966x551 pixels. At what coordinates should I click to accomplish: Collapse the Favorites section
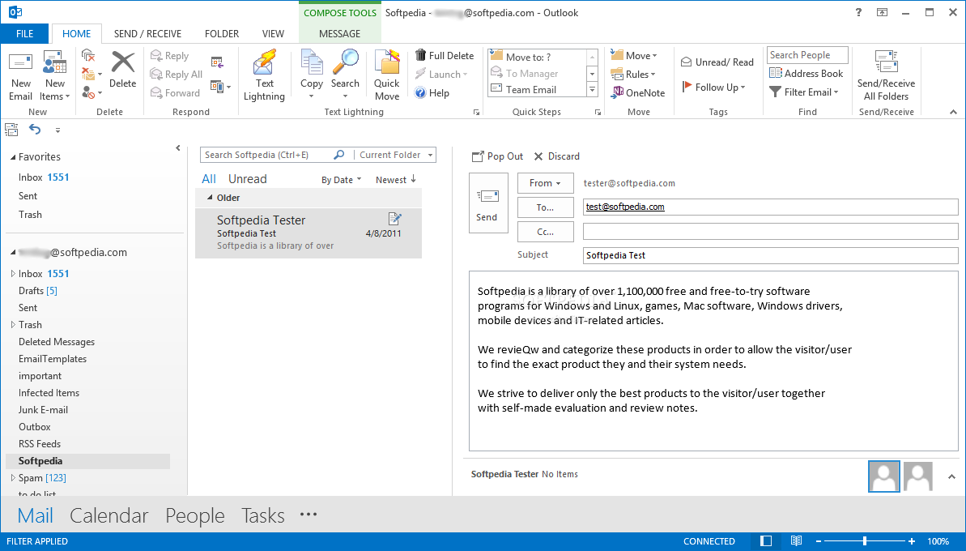tap(13, 157)
